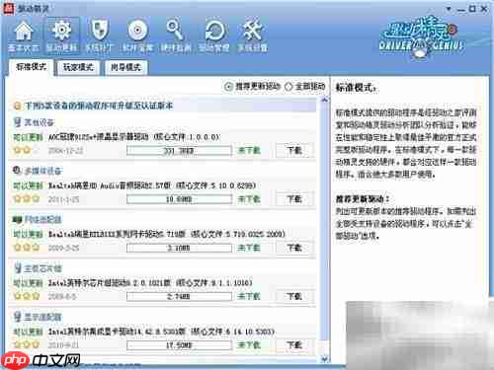
Task: Click the 331.38KB download progress bar
Action: (179, 151)
